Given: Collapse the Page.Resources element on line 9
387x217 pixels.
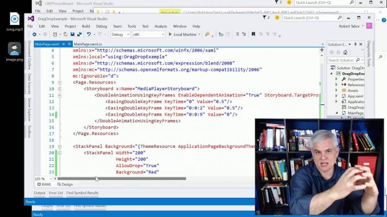Looking at the screenshot, I should [x=60, y=82].
